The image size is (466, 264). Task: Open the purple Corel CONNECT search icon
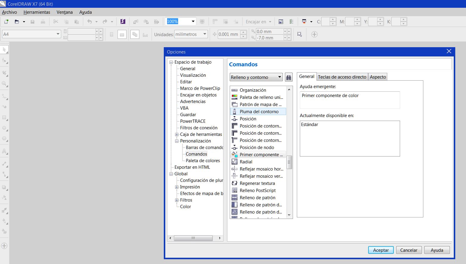point(123,22)
